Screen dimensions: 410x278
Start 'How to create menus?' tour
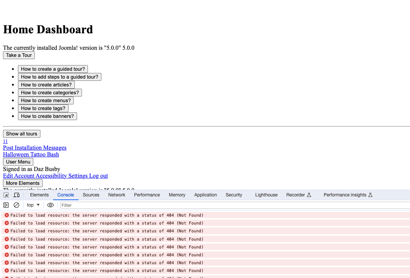click(46, 100)
